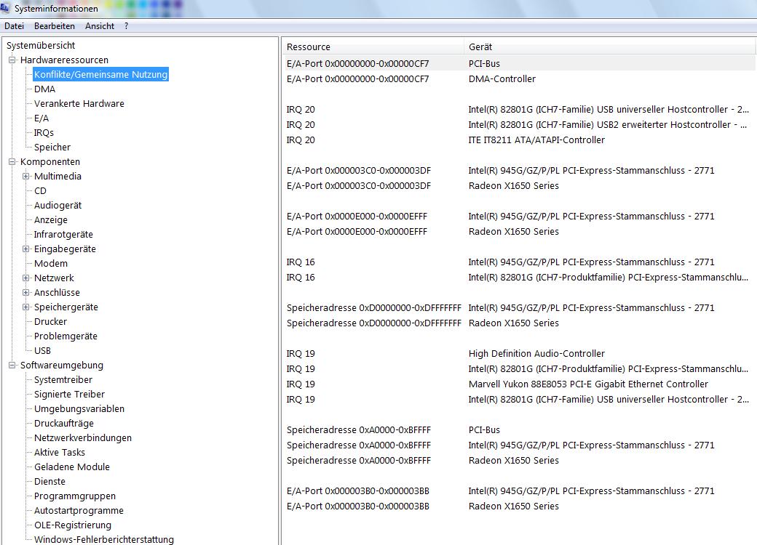Image resolution: width=757 pixels, height=545 pixels.
Task: Select Radeon X1650 row at E/A-Port 0x0000E000-0x0000EFFF
Action: tap(518, 231)
